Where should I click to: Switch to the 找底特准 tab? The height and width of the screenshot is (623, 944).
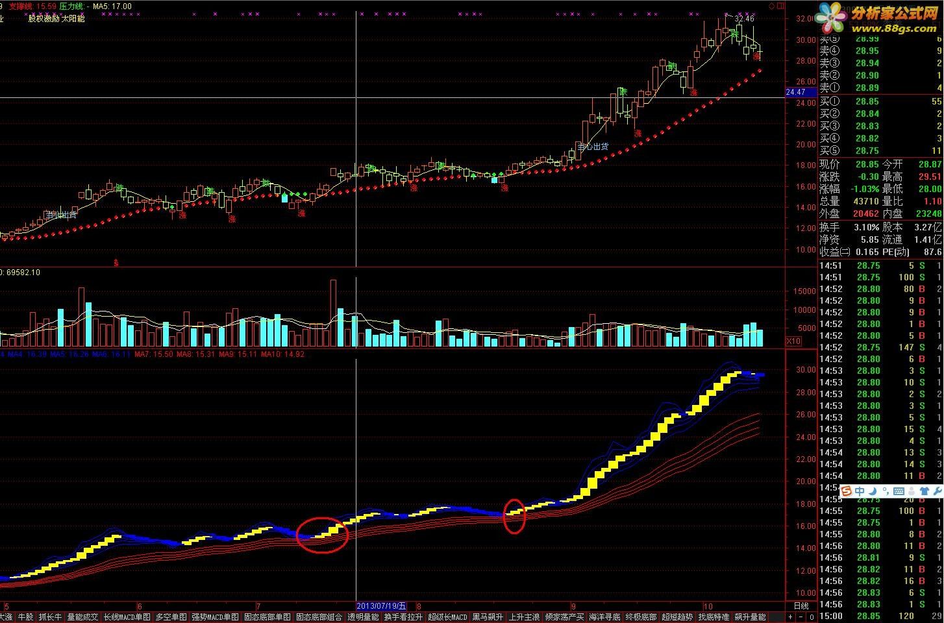coord(714,617)
